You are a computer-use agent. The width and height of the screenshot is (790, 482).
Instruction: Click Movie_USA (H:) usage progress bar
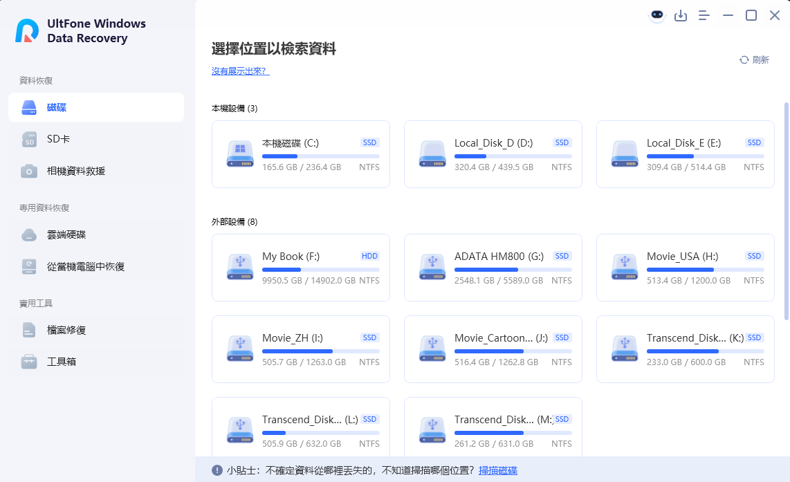click(705, 269)
